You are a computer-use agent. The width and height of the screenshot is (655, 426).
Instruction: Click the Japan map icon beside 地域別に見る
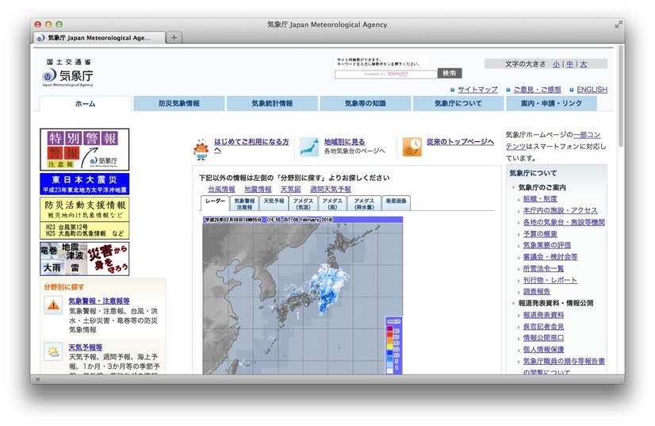[x=309, y=147]
